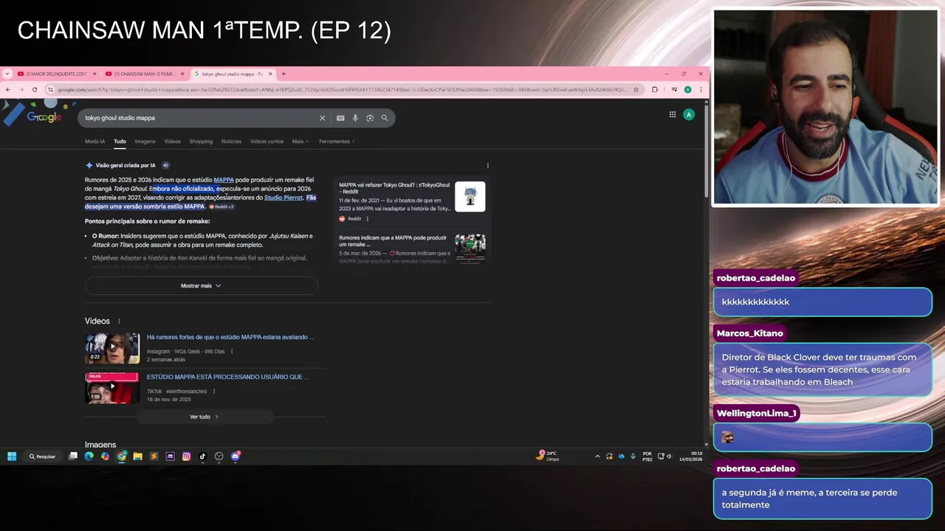
Task: Play the TikTok video thumbnail 1:05
Action: [112, 387]
